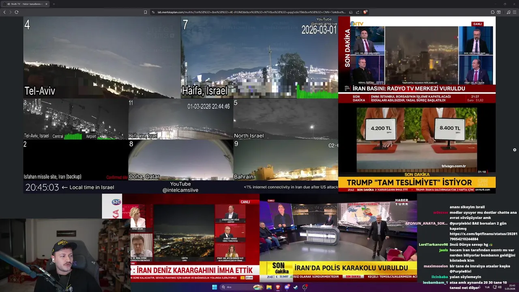Go forward in the browser
The width and height of the screenshot is (519, 292).
pyautogui.click(x=10, y=12)
